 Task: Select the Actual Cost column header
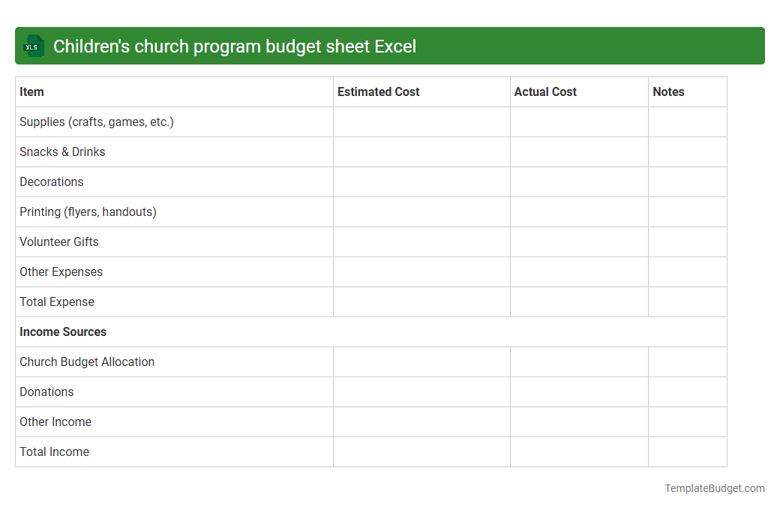[x=545, y=91]
